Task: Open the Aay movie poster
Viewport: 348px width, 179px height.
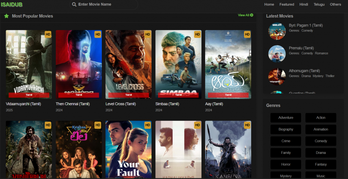Action: pos(228,64)
